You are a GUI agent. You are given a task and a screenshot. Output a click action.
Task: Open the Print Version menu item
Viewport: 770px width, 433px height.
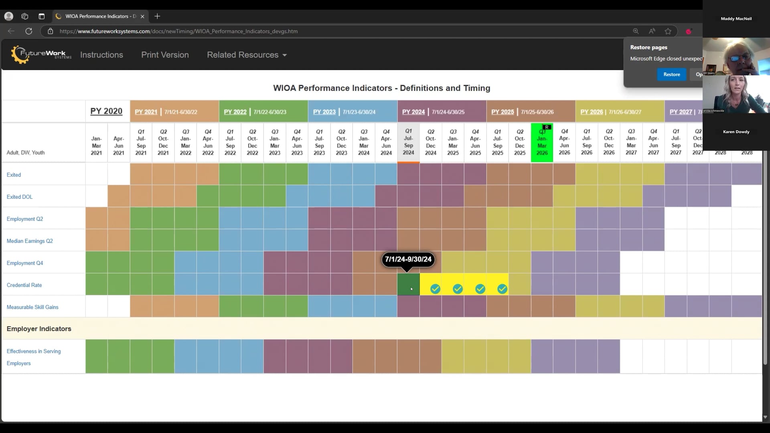click(x=165, y=55)
